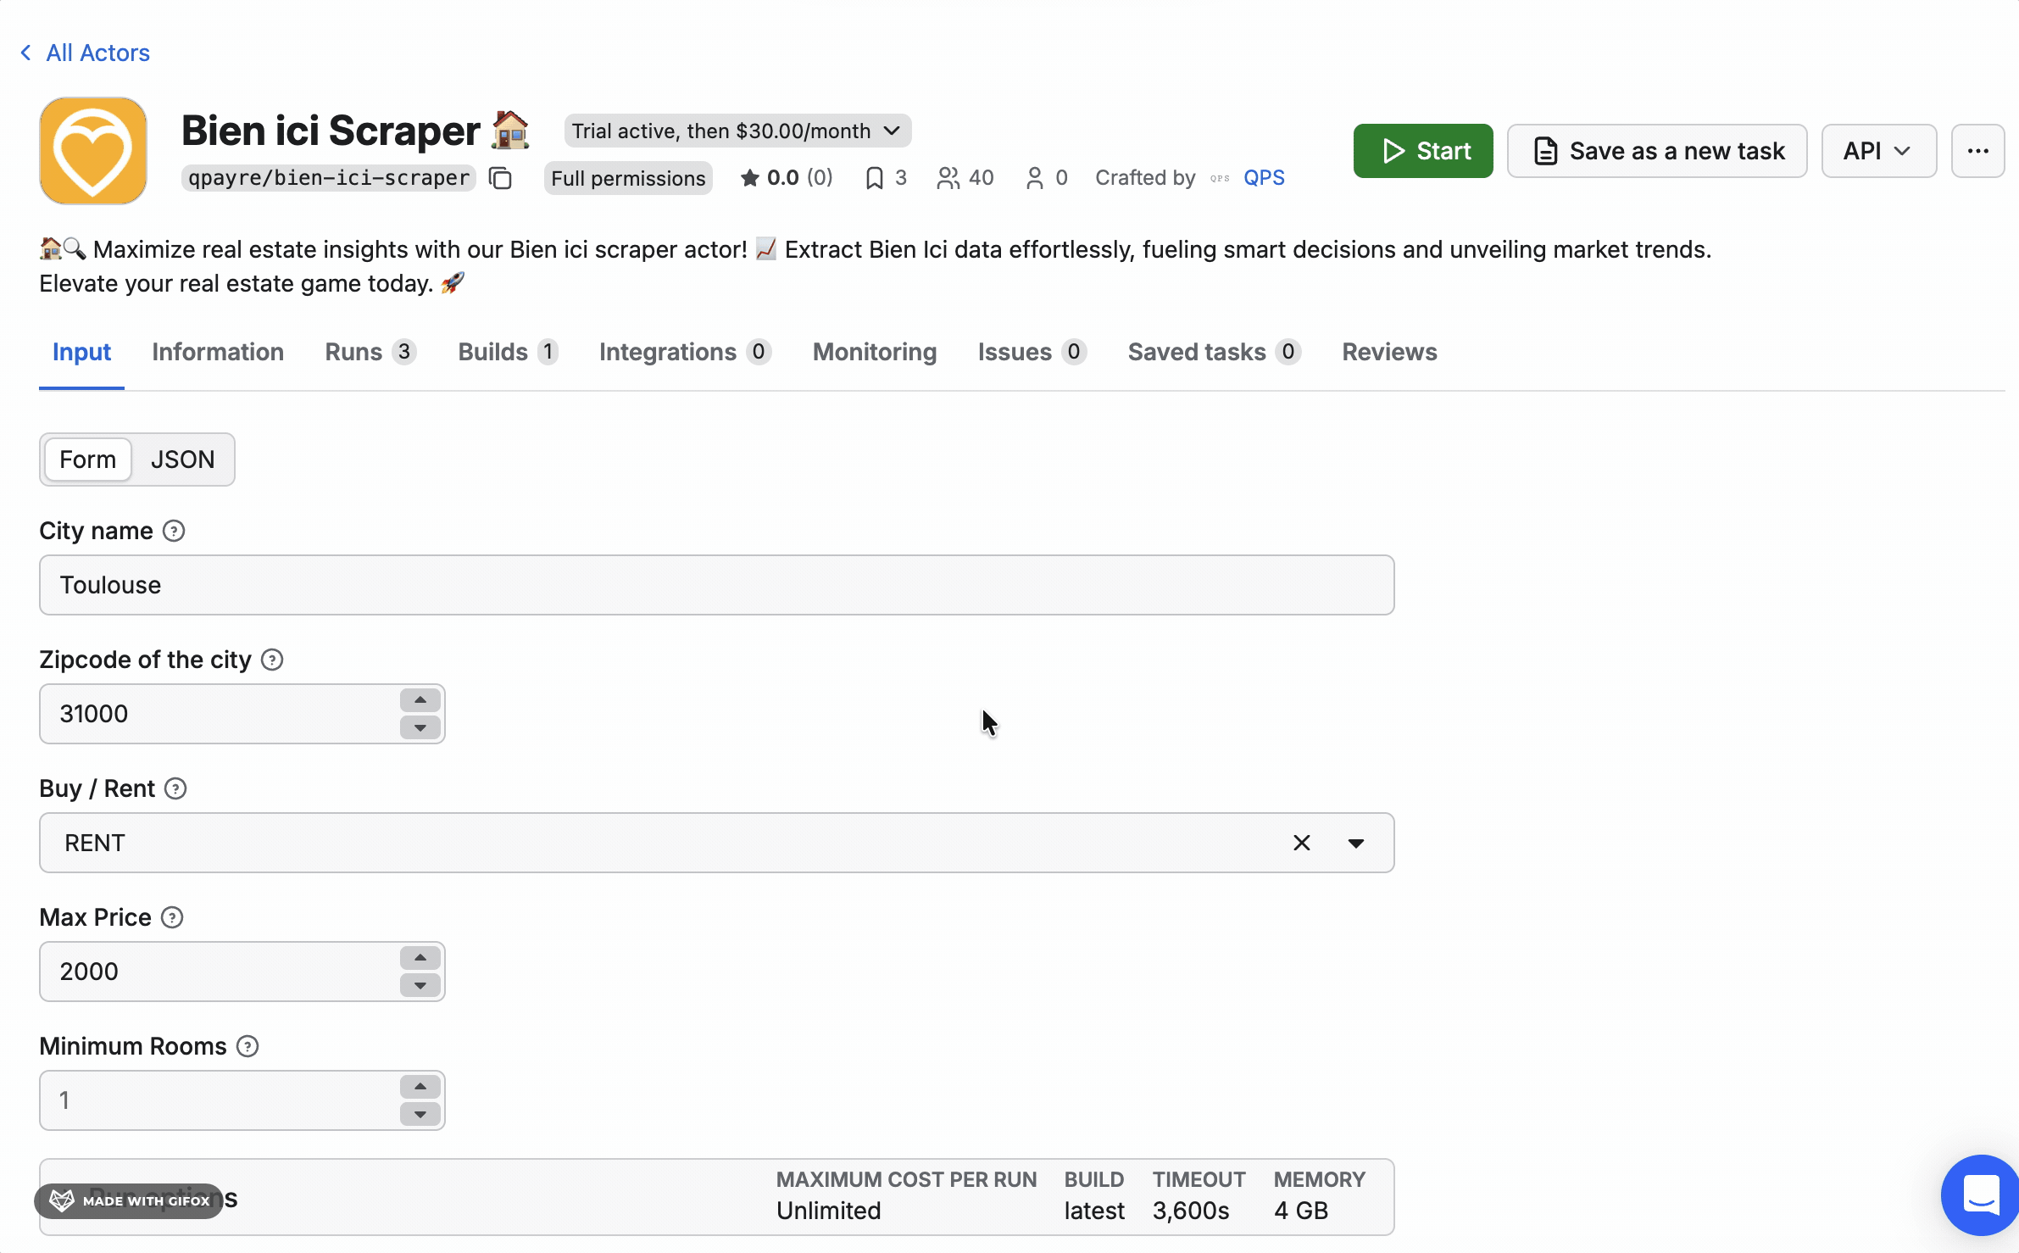This screenshot has height=1253, width=2019.
Task: Open the Intercom chat bubble
Action: tap(1979, 1195)
